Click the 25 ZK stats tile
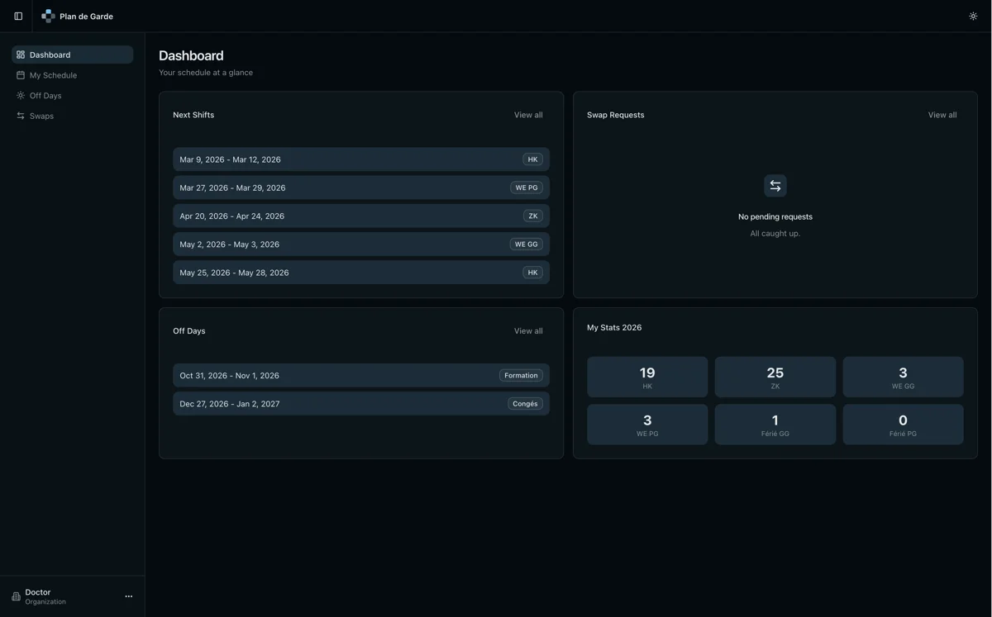Viewport: 992px width, 617px height. 775,377
